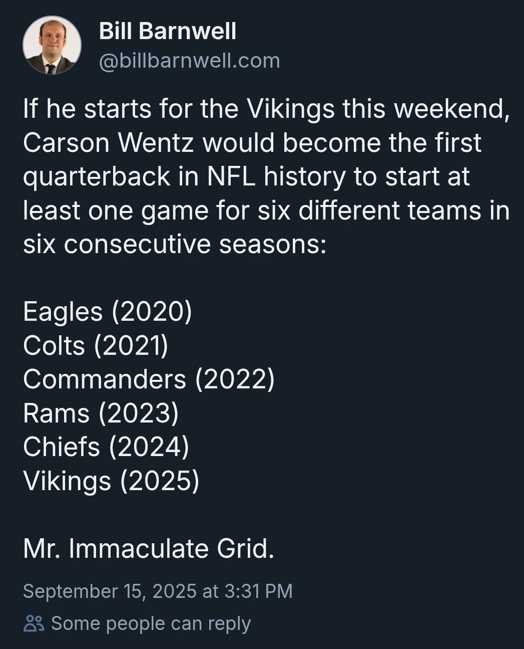Select the Chiefs (2024) line
Viewport: 524px width, 649px height.
pyautogui.click(x=106, y=447)
